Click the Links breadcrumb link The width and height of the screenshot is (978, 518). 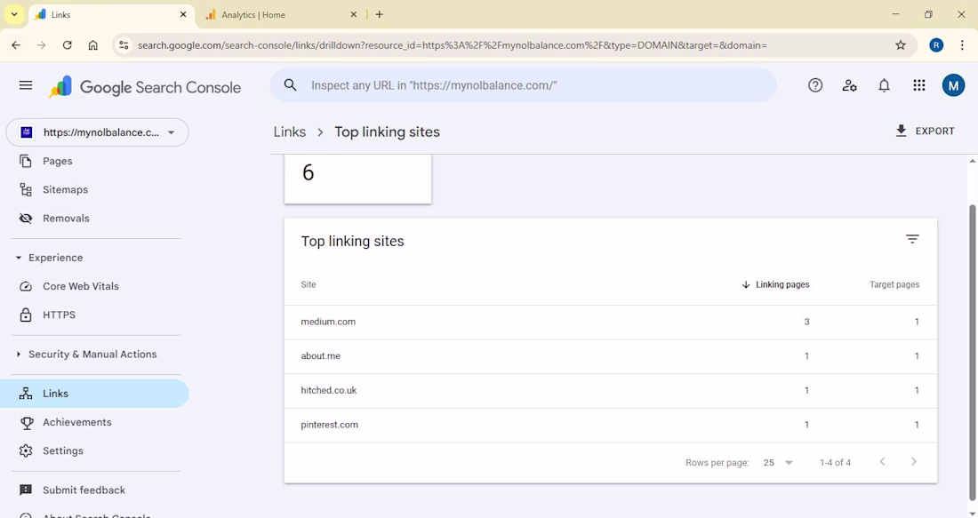290,131
